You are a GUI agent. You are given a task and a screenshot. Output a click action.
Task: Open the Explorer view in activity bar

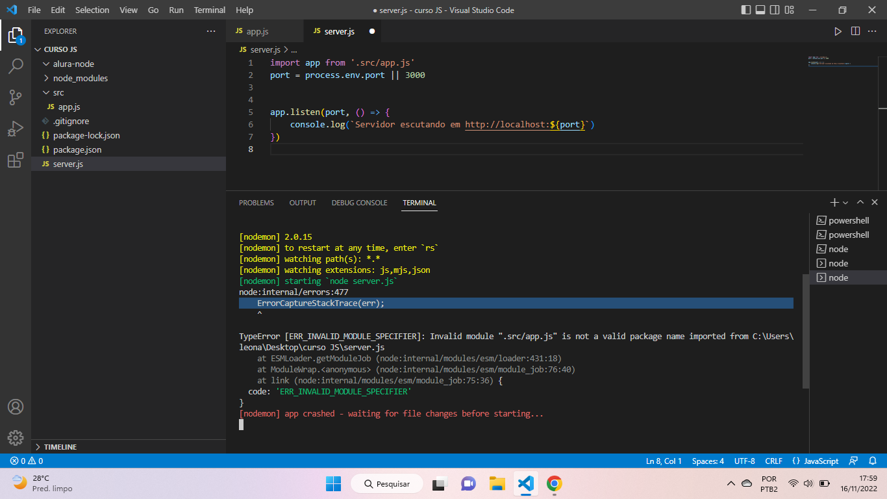point(16,34)
